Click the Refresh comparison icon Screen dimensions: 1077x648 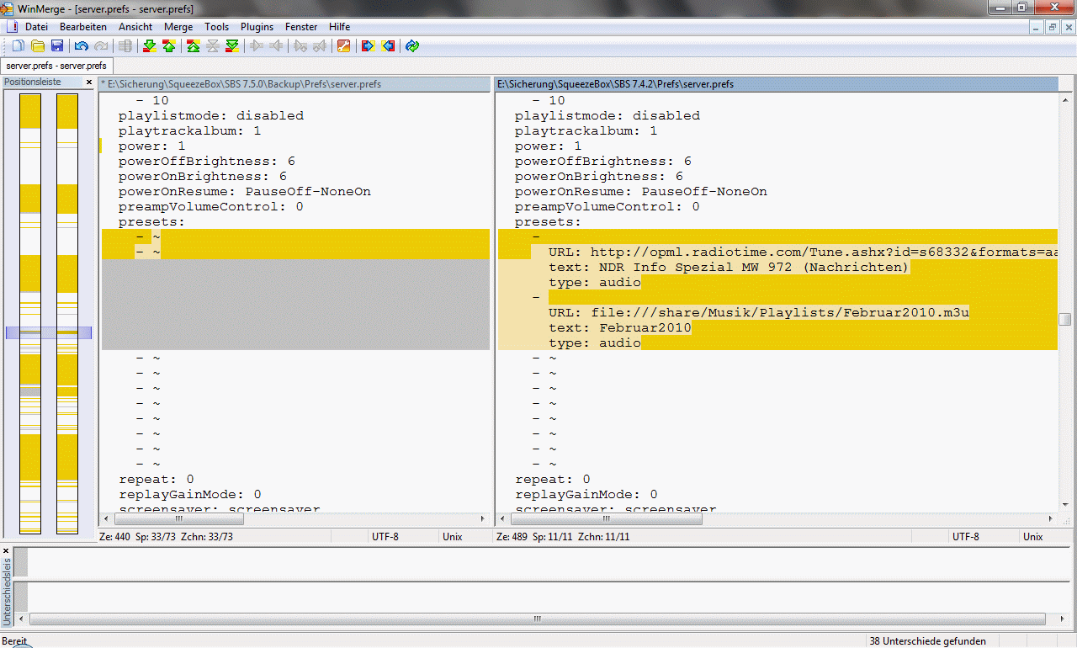pos(412,46)
